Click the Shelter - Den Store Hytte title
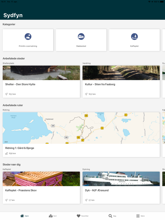Screen dimensions: 165x220 [20, 84]
